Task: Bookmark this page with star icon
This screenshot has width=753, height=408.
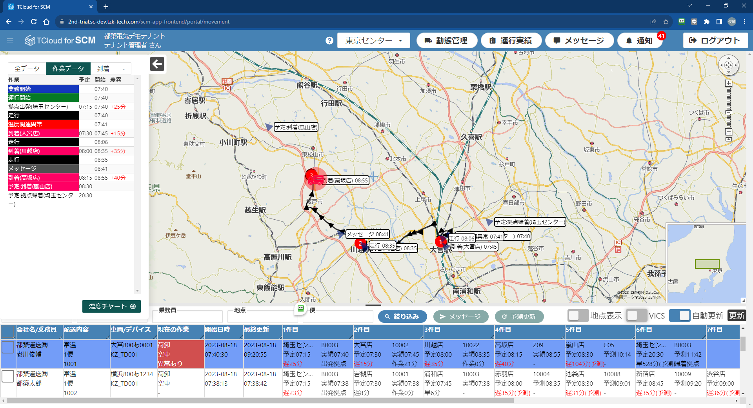Action: pos(666,22)
